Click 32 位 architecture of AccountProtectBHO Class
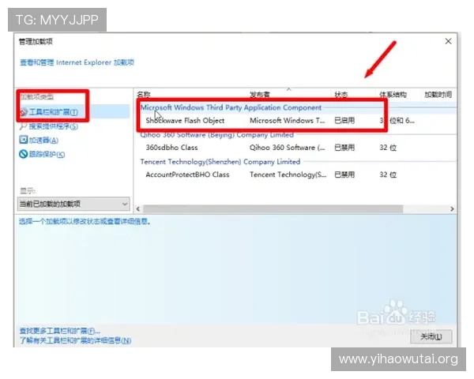This screenshot has height=379, width=474. tap(388, 174)
